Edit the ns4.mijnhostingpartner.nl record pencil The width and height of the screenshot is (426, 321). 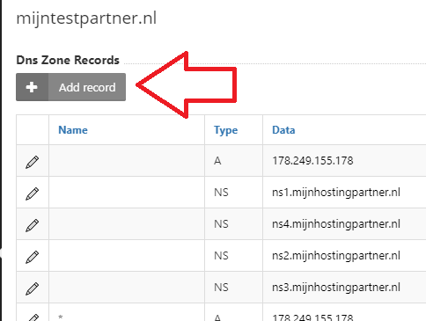point(33,225)
